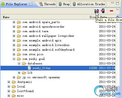Collapse com.yeshj.goal folder
This screenshot has height=98, width=122.
click(14, 59)
